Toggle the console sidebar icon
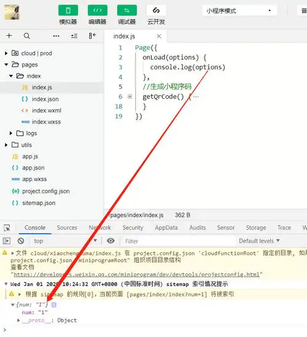 tap(7, 241)
